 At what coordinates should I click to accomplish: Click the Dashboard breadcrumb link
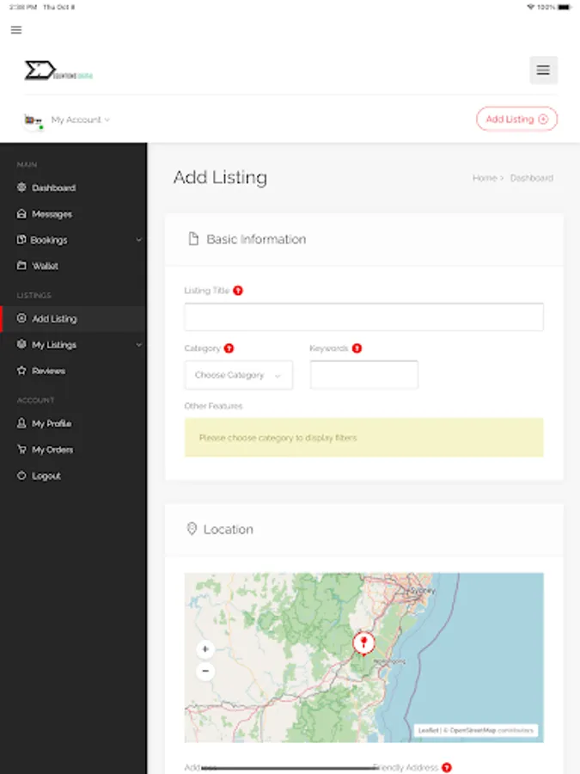531,178
